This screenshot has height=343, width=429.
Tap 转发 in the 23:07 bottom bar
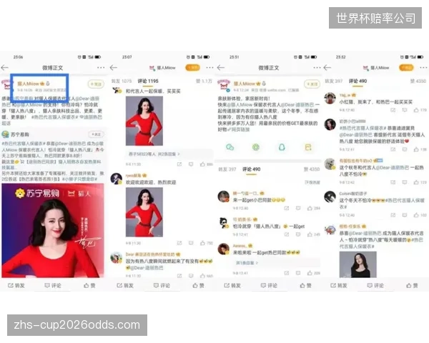[x=125, y=285]
